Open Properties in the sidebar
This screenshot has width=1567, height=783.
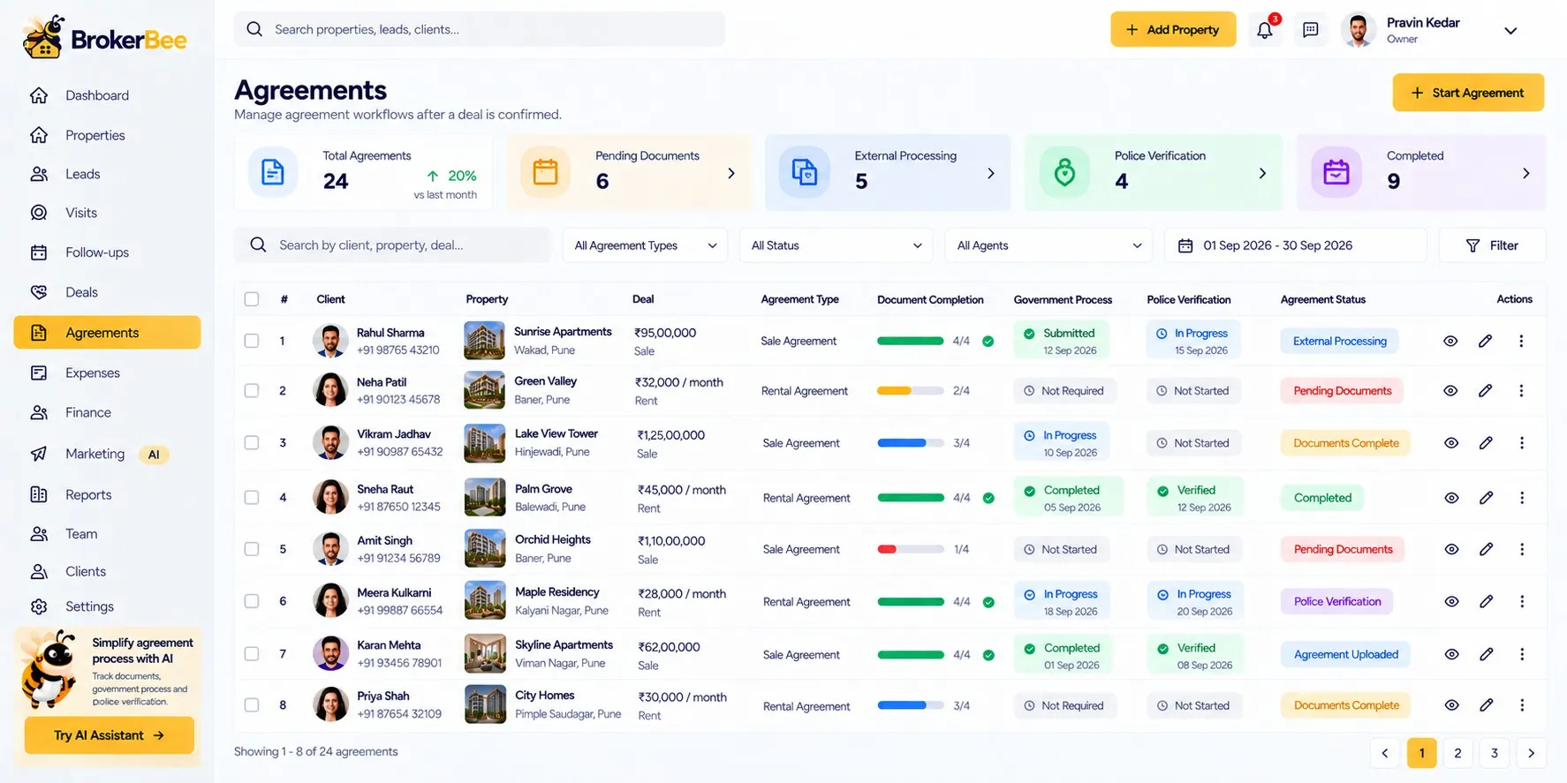click(x=95, y=135)
